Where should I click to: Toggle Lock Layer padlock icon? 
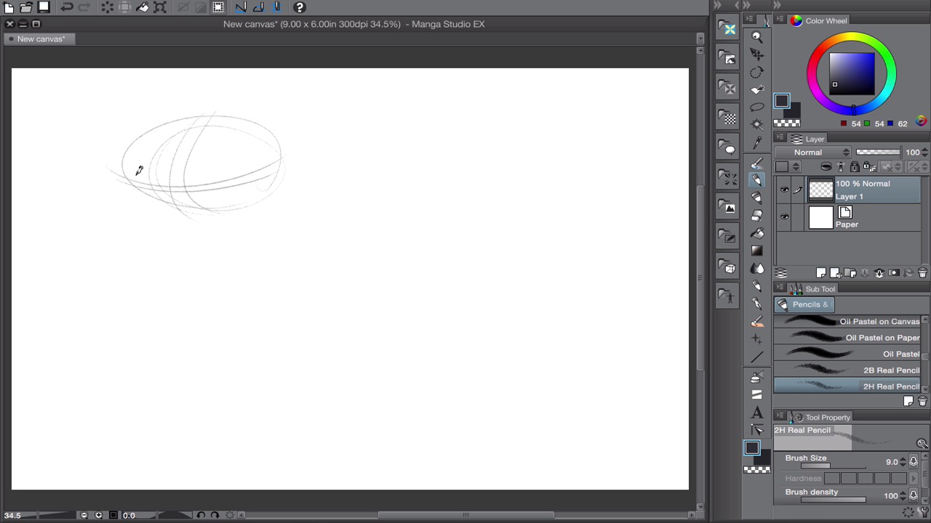click(855, 167)
